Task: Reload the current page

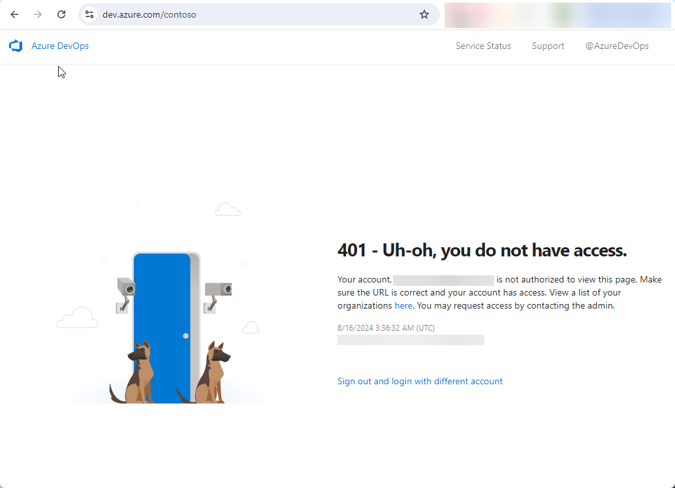Action: (61, 14)
